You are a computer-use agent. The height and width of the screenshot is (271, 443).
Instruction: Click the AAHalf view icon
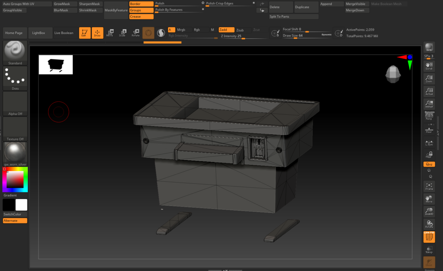click(x=429, y=104)
